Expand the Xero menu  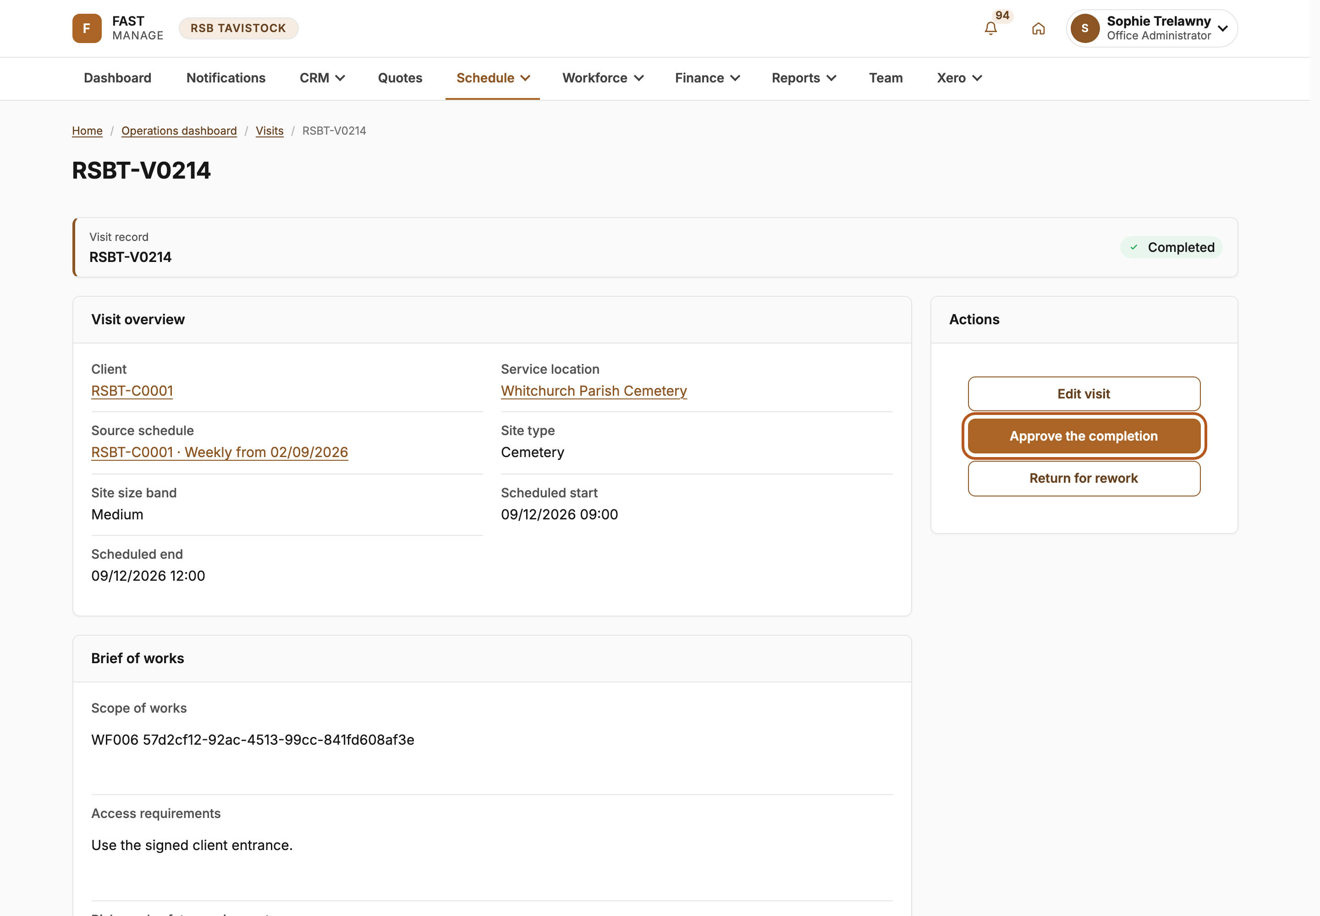(959, 78)
